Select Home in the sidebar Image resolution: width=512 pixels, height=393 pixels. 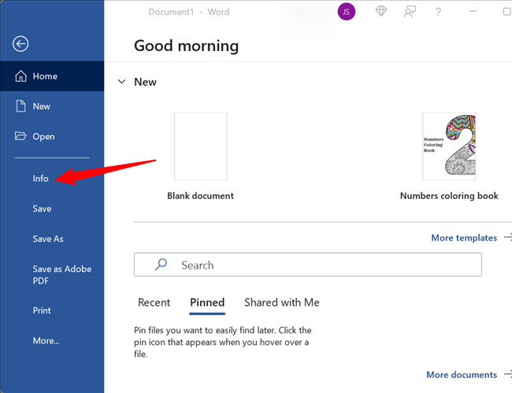[x=52, y=76]
